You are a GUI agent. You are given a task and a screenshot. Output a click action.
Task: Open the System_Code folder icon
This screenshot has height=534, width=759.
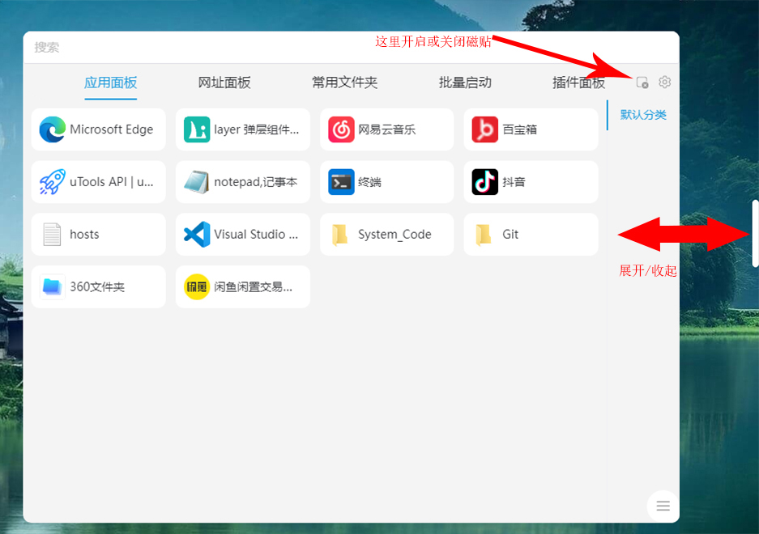point(339,235)
